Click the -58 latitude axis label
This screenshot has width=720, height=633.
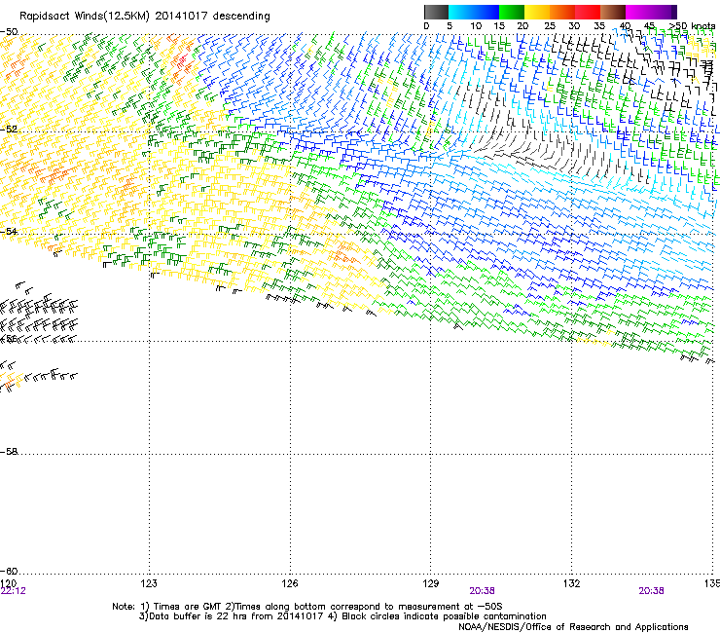9,452
